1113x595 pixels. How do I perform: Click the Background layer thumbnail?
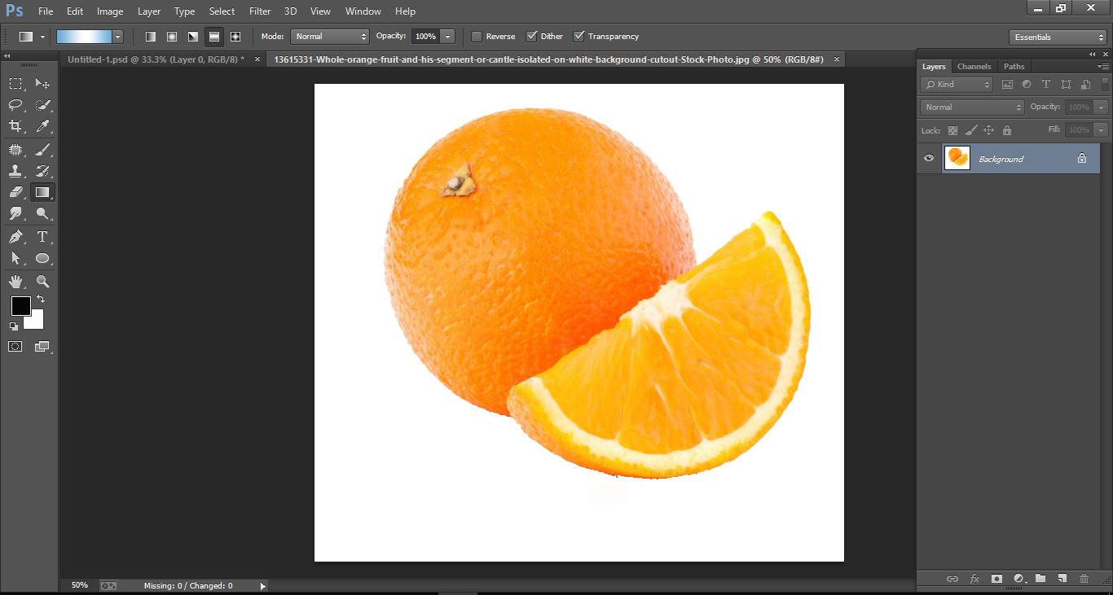(957, 158)
